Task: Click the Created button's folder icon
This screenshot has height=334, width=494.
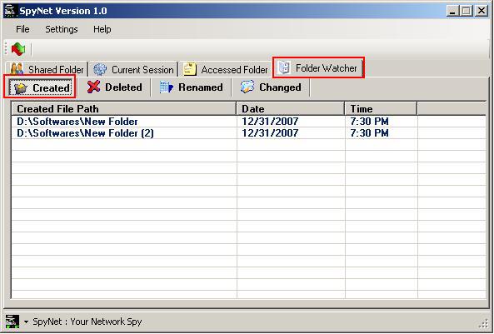Action: point(21,88)
